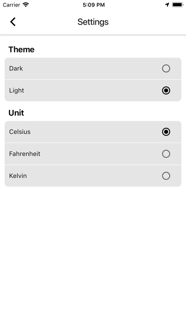Image resolution: width=186 pixels, height=331 pixels.
Task: Click the Settings title in header
Action: coord(93,22)
